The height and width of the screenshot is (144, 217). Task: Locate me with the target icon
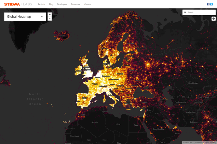pos(214,19)
